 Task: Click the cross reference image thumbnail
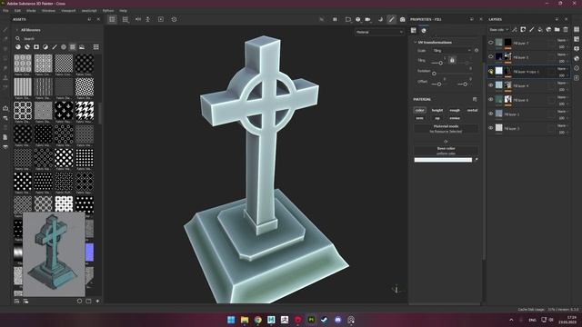[54, 254]
